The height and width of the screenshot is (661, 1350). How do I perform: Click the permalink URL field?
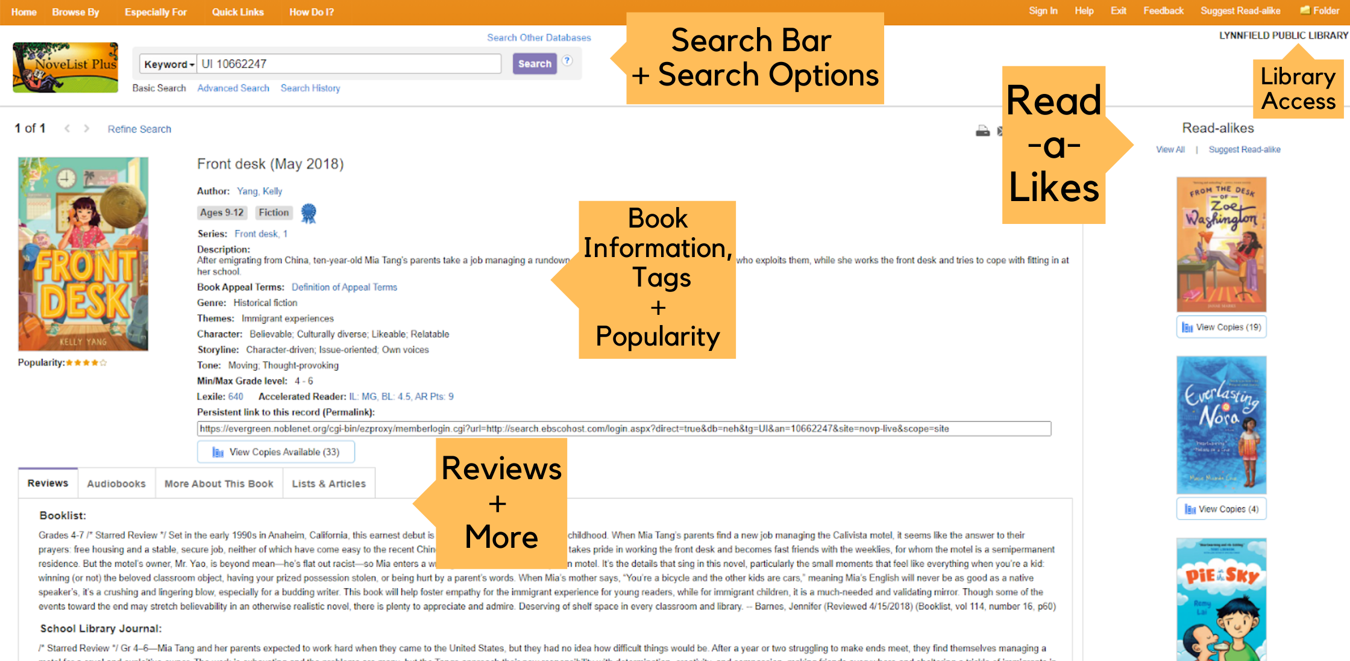click(x=624, y=429)
